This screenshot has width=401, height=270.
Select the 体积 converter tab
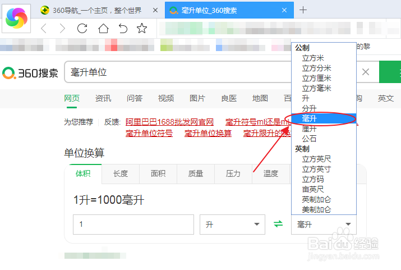click(83, 173)
